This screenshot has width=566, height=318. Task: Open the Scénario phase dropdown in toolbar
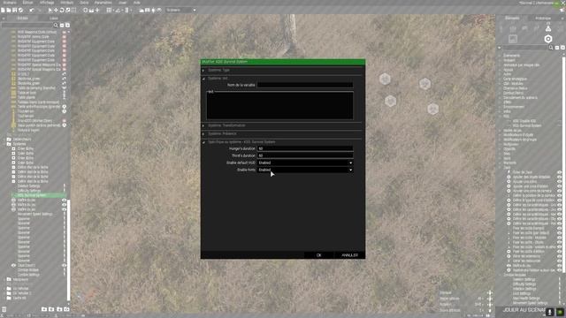[x=180, y=10]
